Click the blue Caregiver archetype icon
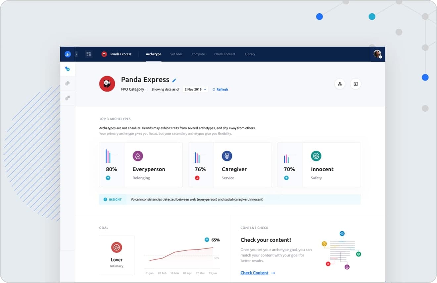 pos(227,156)
